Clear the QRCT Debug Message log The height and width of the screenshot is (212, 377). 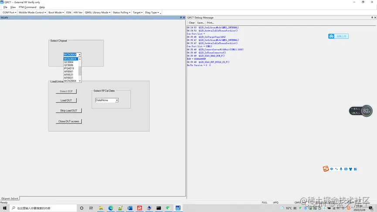click(192, 23)
